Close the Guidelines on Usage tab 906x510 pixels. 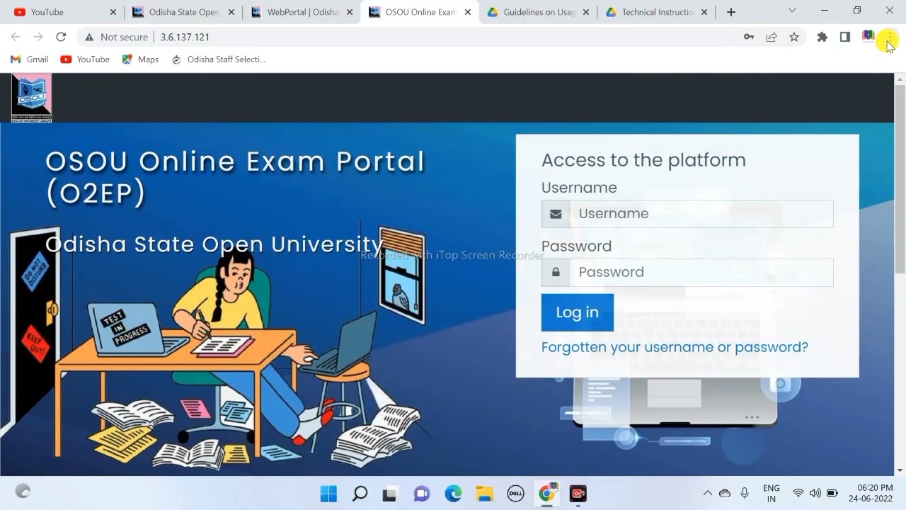click(x=586, y=12)
